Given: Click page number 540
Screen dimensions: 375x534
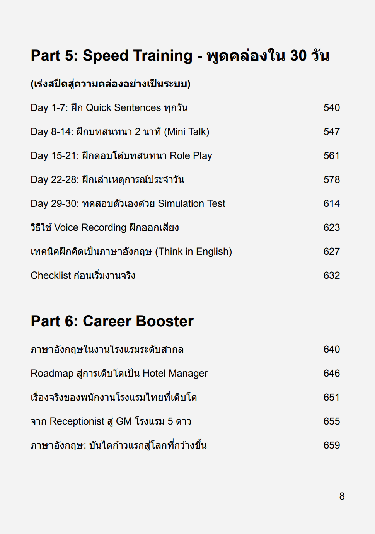Looking at the screenshot, I should pyautogui.click(x=331, y=108).
